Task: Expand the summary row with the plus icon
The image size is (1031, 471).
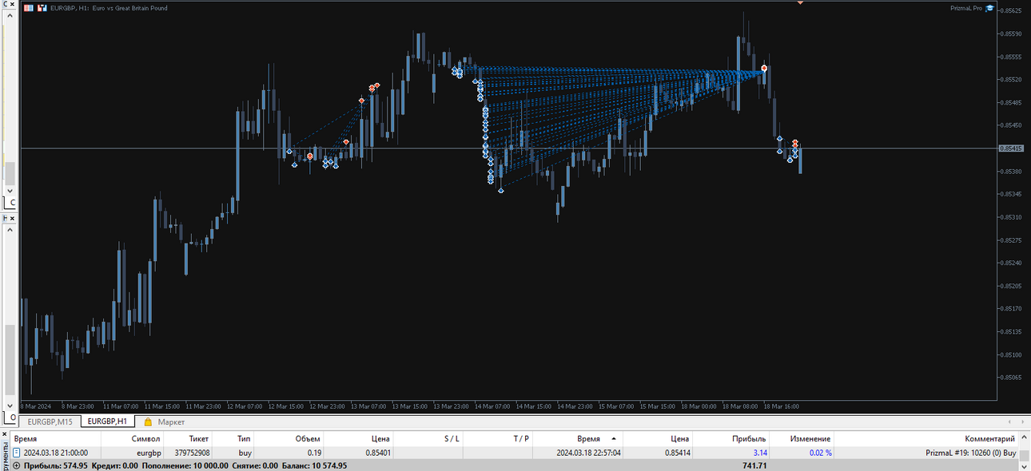Action: [16, 465]
